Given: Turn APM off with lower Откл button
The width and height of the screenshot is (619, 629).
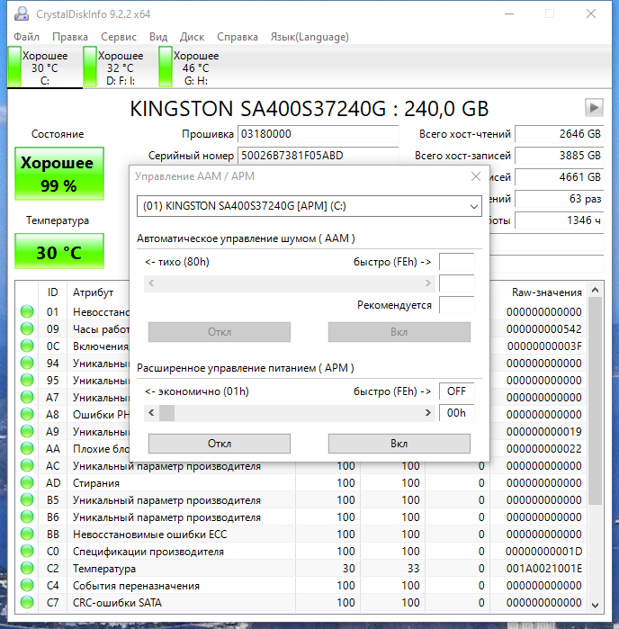Looking at the screenshot, I should [x=220, y=444].
